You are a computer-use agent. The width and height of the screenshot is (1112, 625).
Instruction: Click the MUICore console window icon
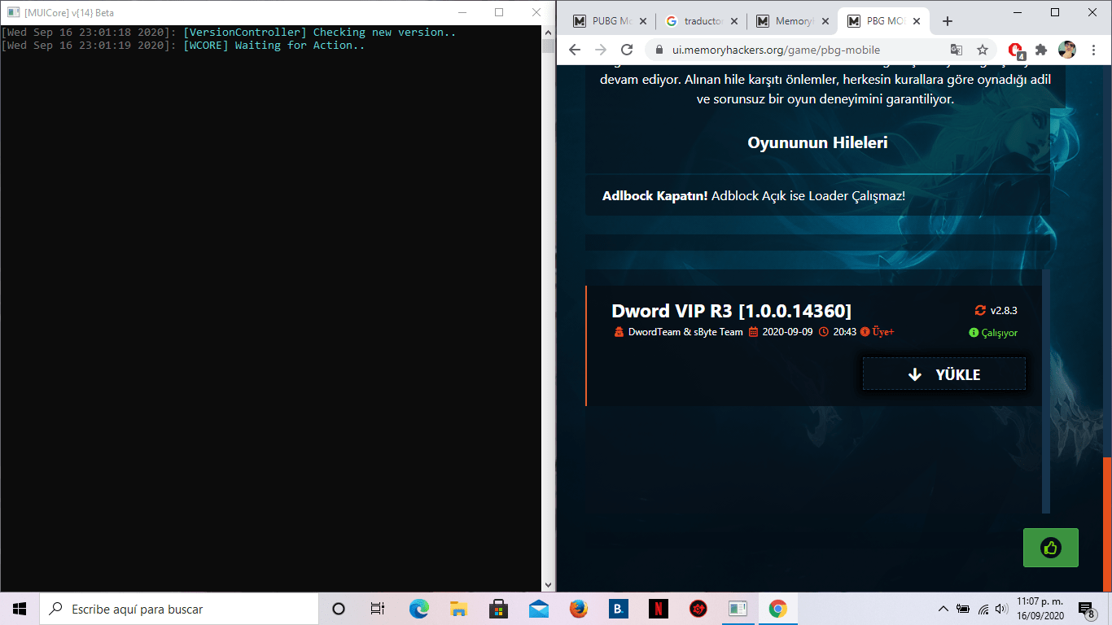[13, 12]
